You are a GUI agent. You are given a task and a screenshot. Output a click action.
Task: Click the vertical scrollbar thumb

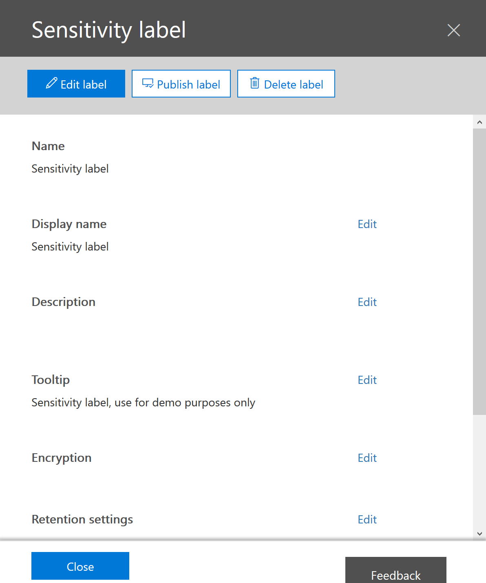coord(479,272)
